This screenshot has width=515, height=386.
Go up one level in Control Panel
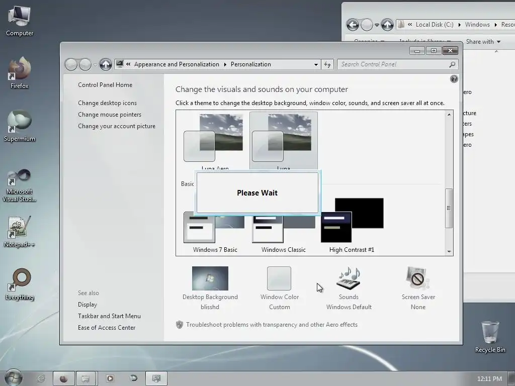106,64
